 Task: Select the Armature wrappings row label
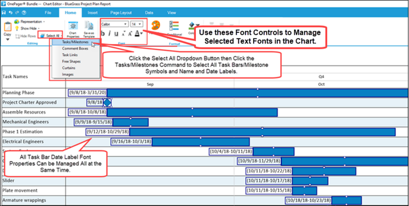pyautogui.click(x=24, y=200)
